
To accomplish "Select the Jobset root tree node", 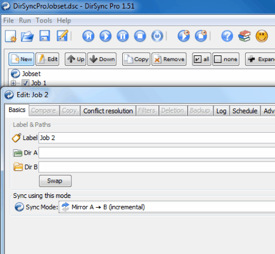I will (x=31, y=74).
